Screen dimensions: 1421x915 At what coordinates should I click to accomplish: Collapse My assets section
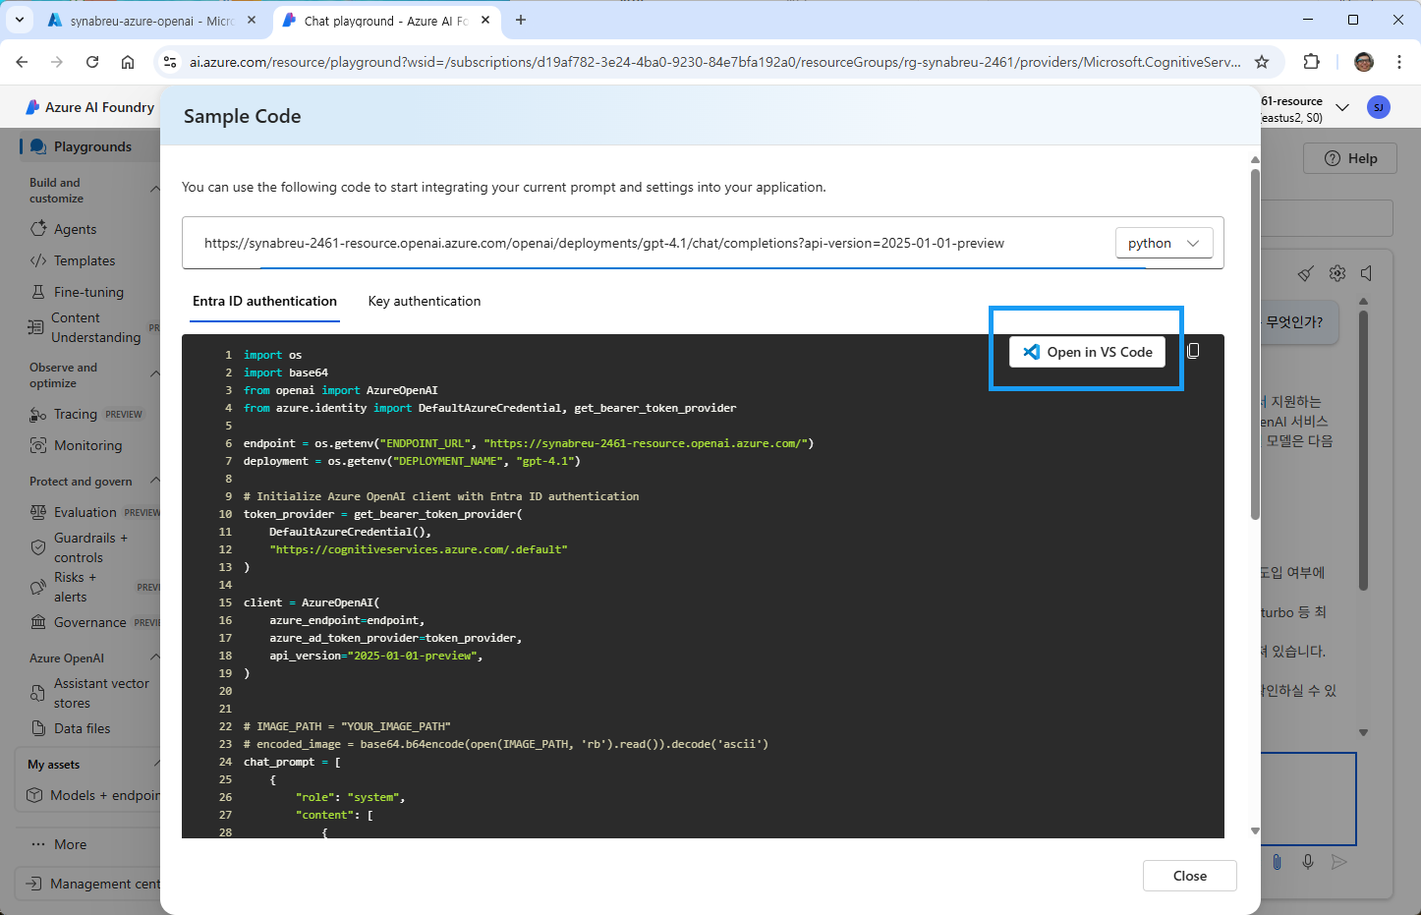pos(155,764)
